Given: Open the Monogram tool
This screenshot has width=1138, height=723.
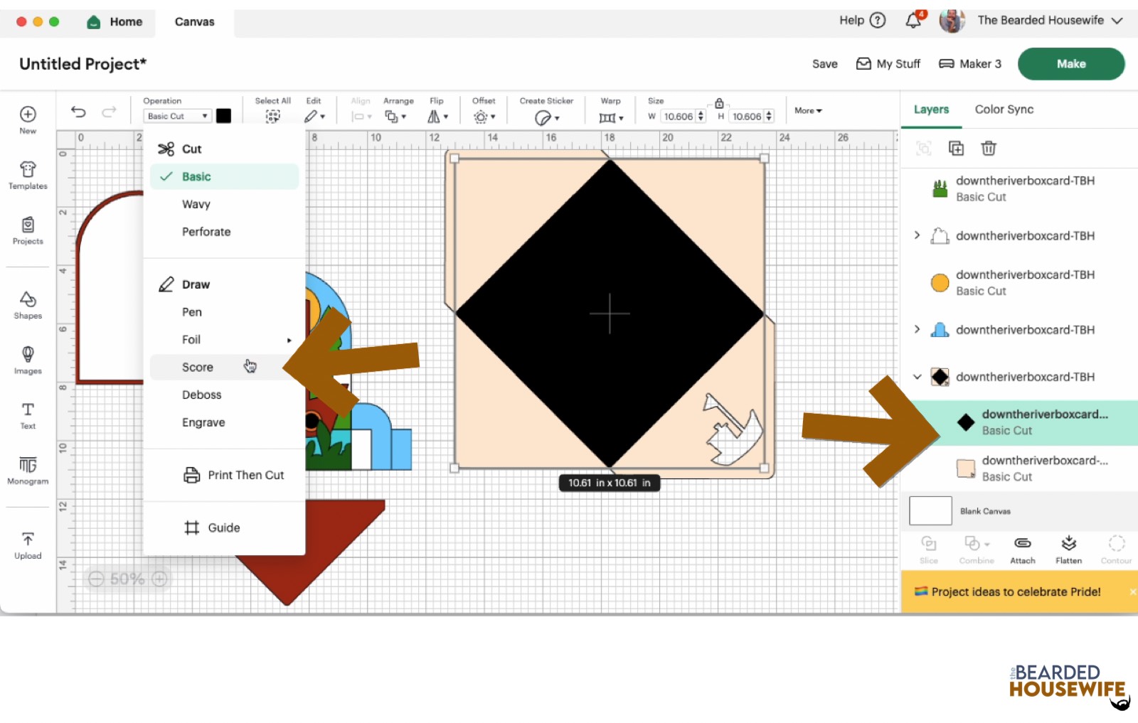Looking at the screenshot, I should point(28,470).
